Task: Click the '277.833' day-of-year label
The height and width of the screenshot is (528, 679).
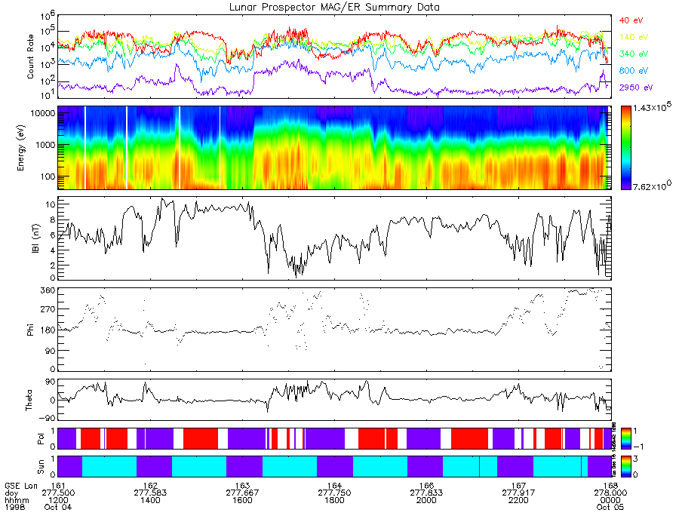Action: tap(426, 493)
